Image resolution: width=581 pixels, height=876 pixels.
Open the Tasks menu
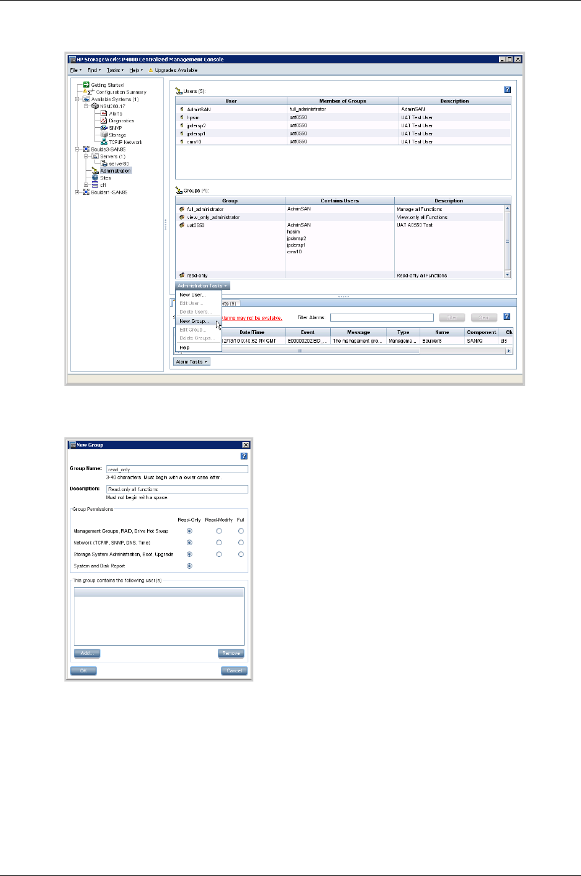(x=115, y=70)
